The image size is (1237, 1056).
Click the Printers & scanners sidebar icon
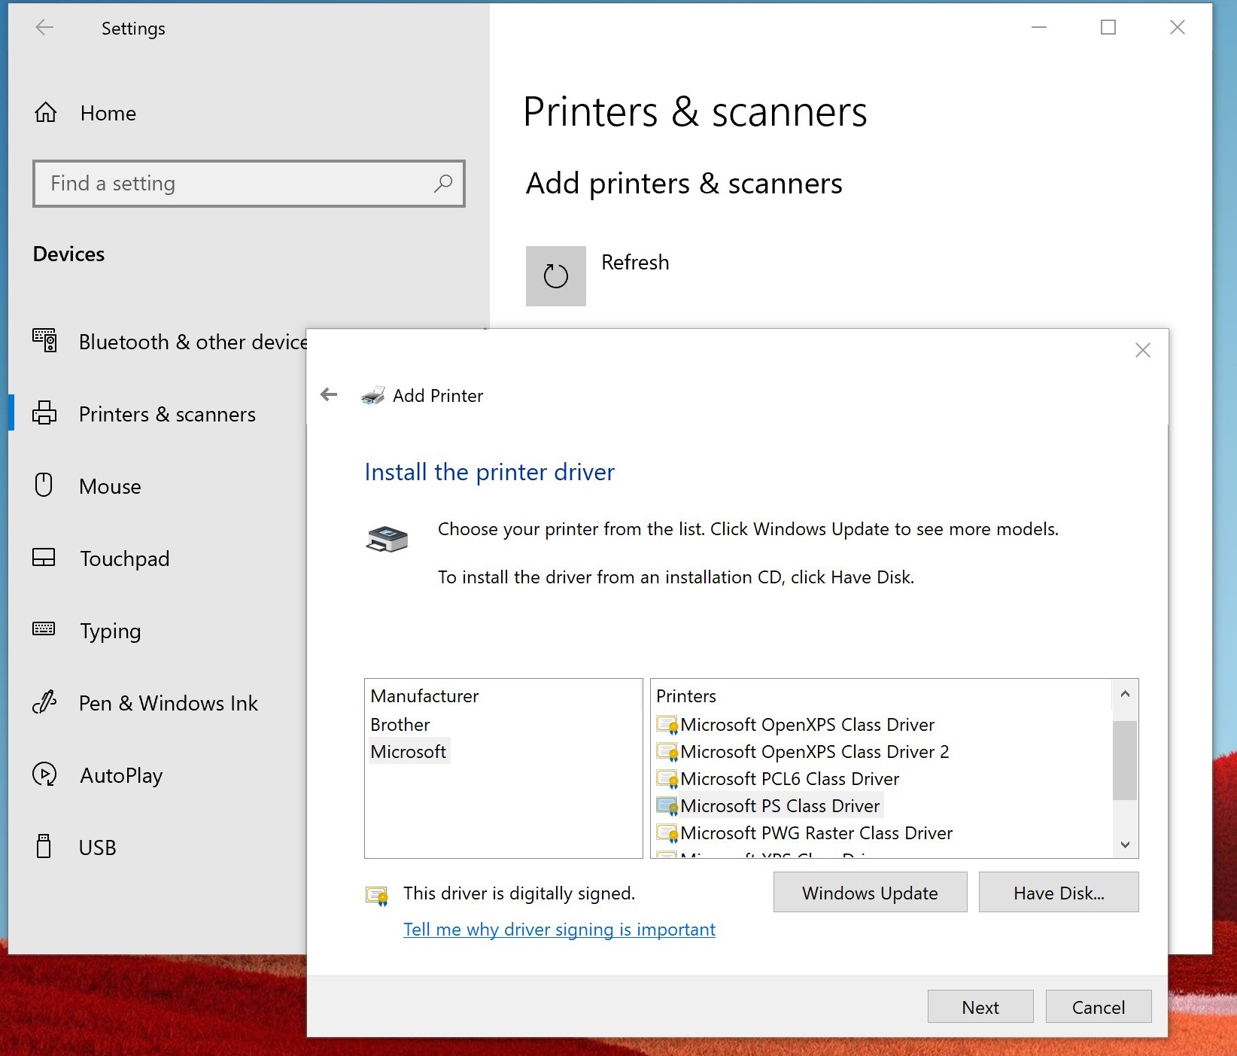click(44, 413)
